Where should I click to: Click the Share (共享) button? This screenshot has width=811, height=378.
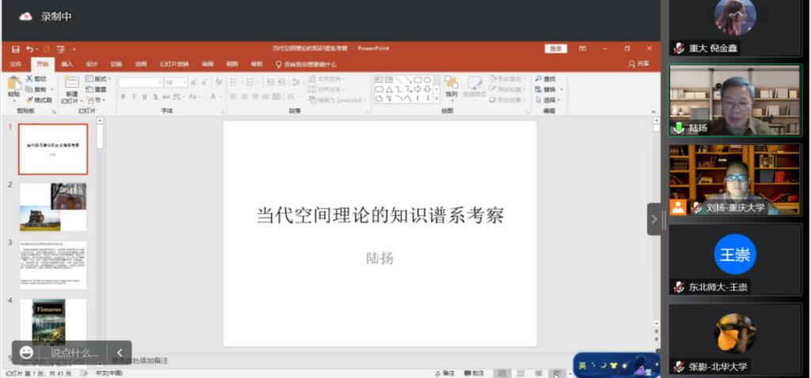638,64
